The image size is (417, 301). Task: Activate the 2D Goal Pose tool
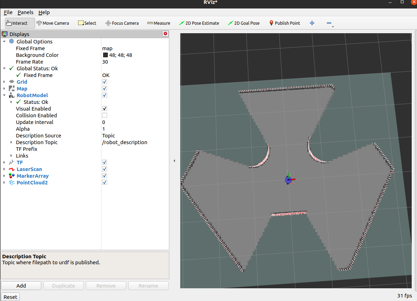tap(243, 23)
